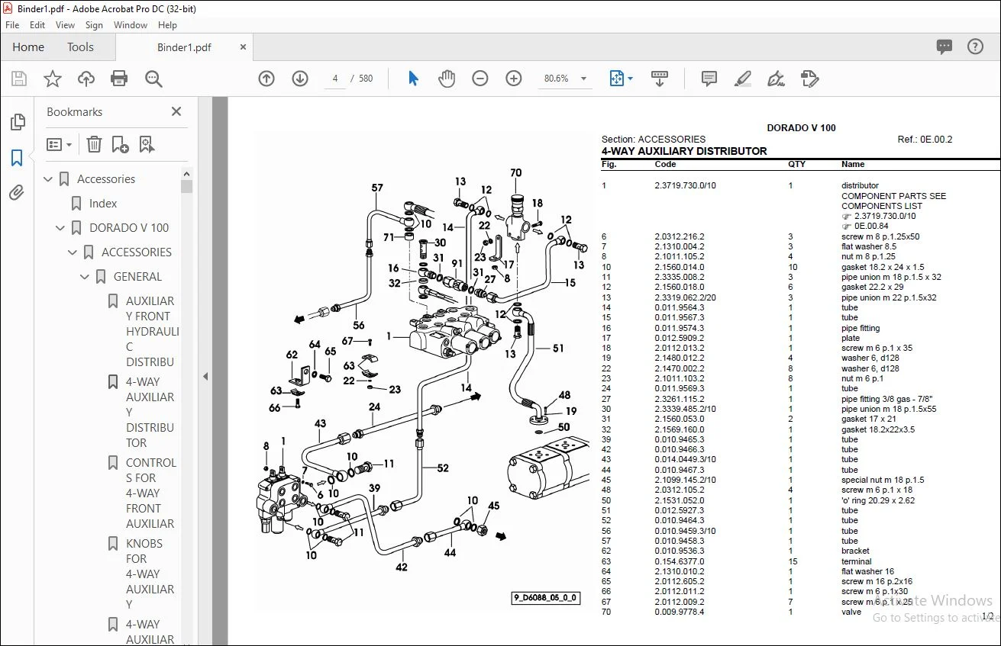Image resolution: width=1001 pixels, height=646 pixels.
Task: Select the Binder1.pdf document tab
Action: click(x=184, y=47)
